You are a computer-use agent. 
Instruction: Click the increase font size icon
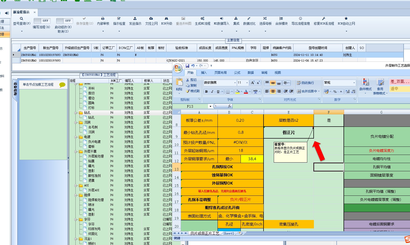pyautogui.click(x=253, y=83)
